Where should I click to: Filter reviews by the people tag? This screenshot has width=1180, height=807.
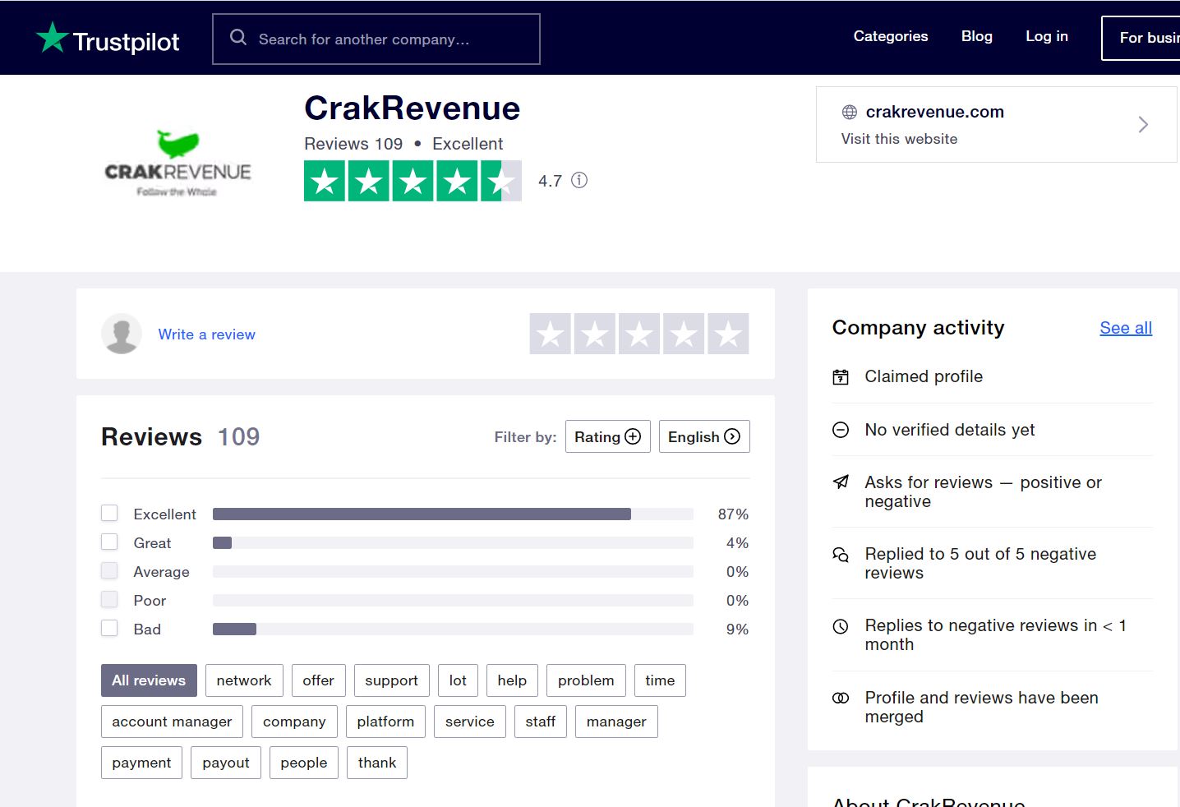[304, 763]
